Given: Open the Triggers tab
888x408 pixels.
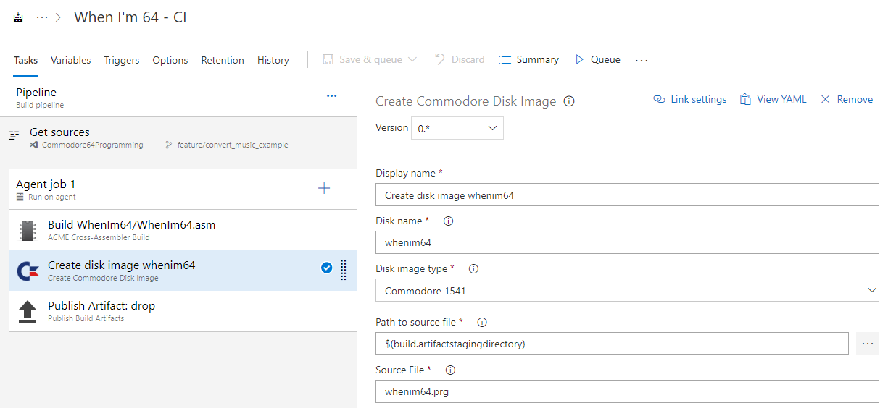Looking at the screenshot, I should (122, 60).
